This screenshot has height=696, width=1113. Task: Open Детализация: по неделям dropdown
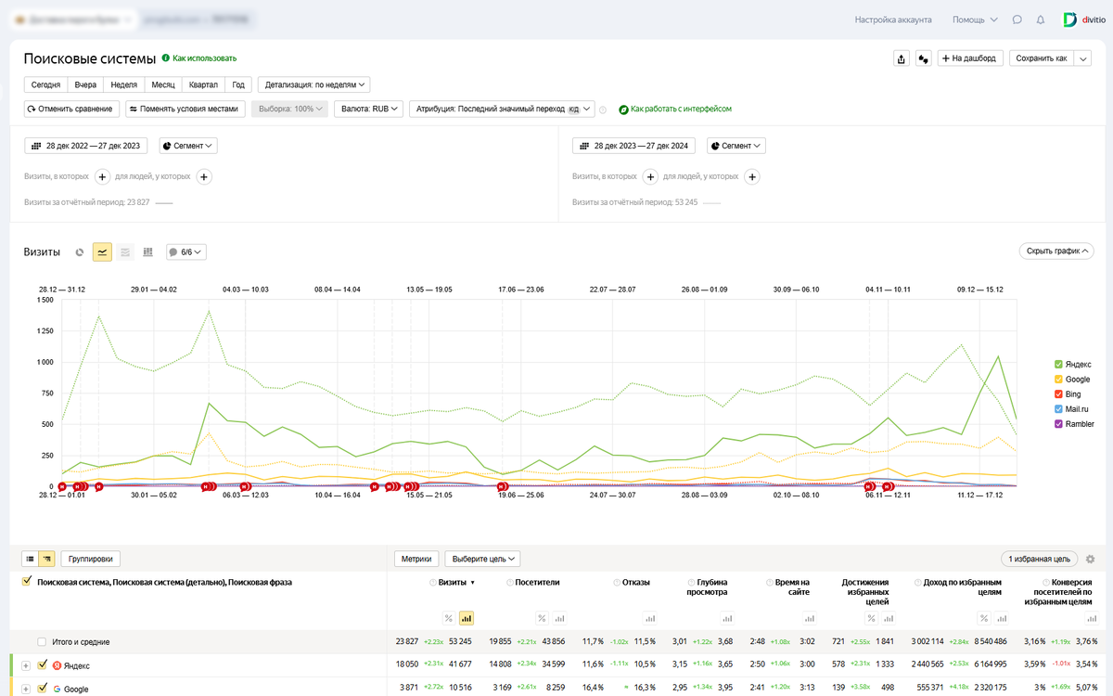pos(313,84)
